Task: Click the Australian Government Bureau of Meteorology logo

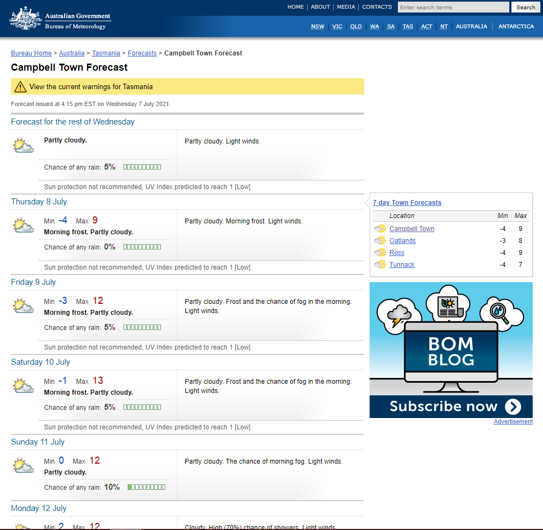Action: 60,19
